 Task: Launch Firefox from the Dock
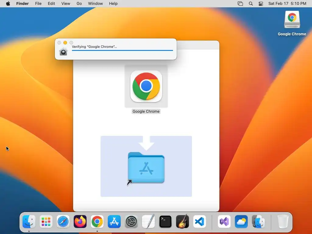80,222
